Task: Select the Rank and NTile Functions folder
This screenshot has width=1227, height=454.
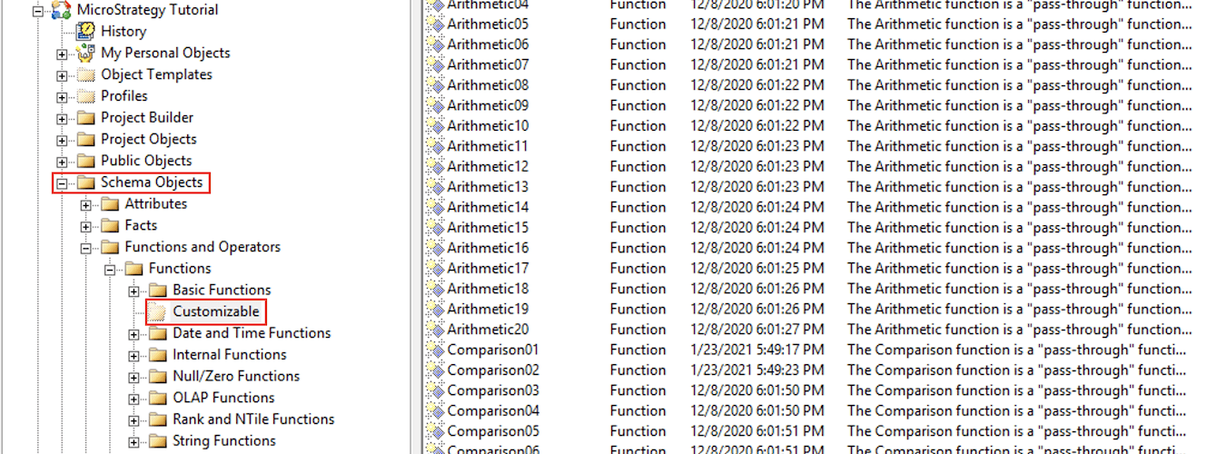Action: [x=253, y=419]
